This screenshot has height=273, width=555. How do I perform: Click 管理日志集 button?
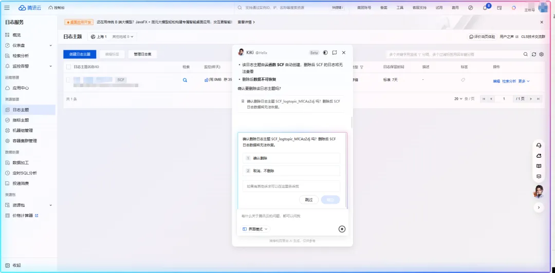tap(142, 54)
